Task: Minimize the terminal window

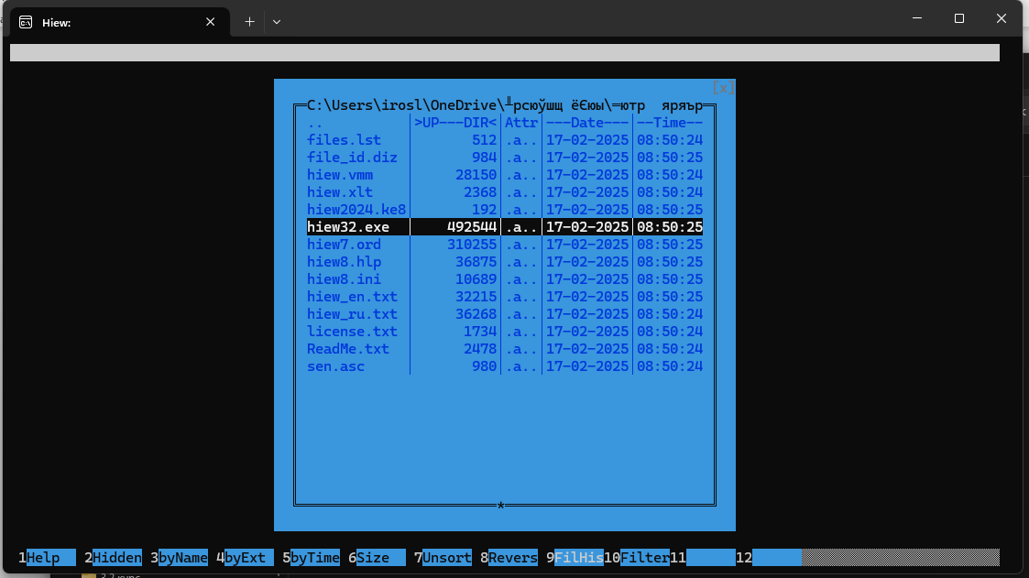Action: coord(917,18)
